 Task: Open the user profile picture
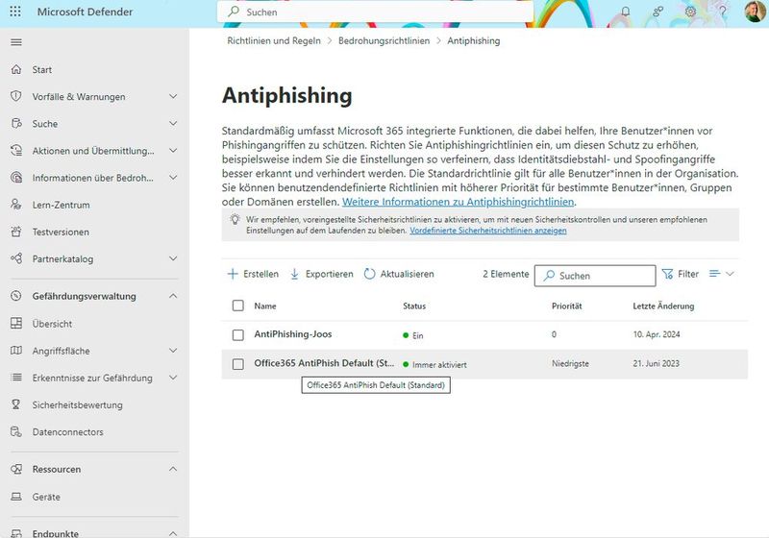pyautogui.click(x=755, y=12)
